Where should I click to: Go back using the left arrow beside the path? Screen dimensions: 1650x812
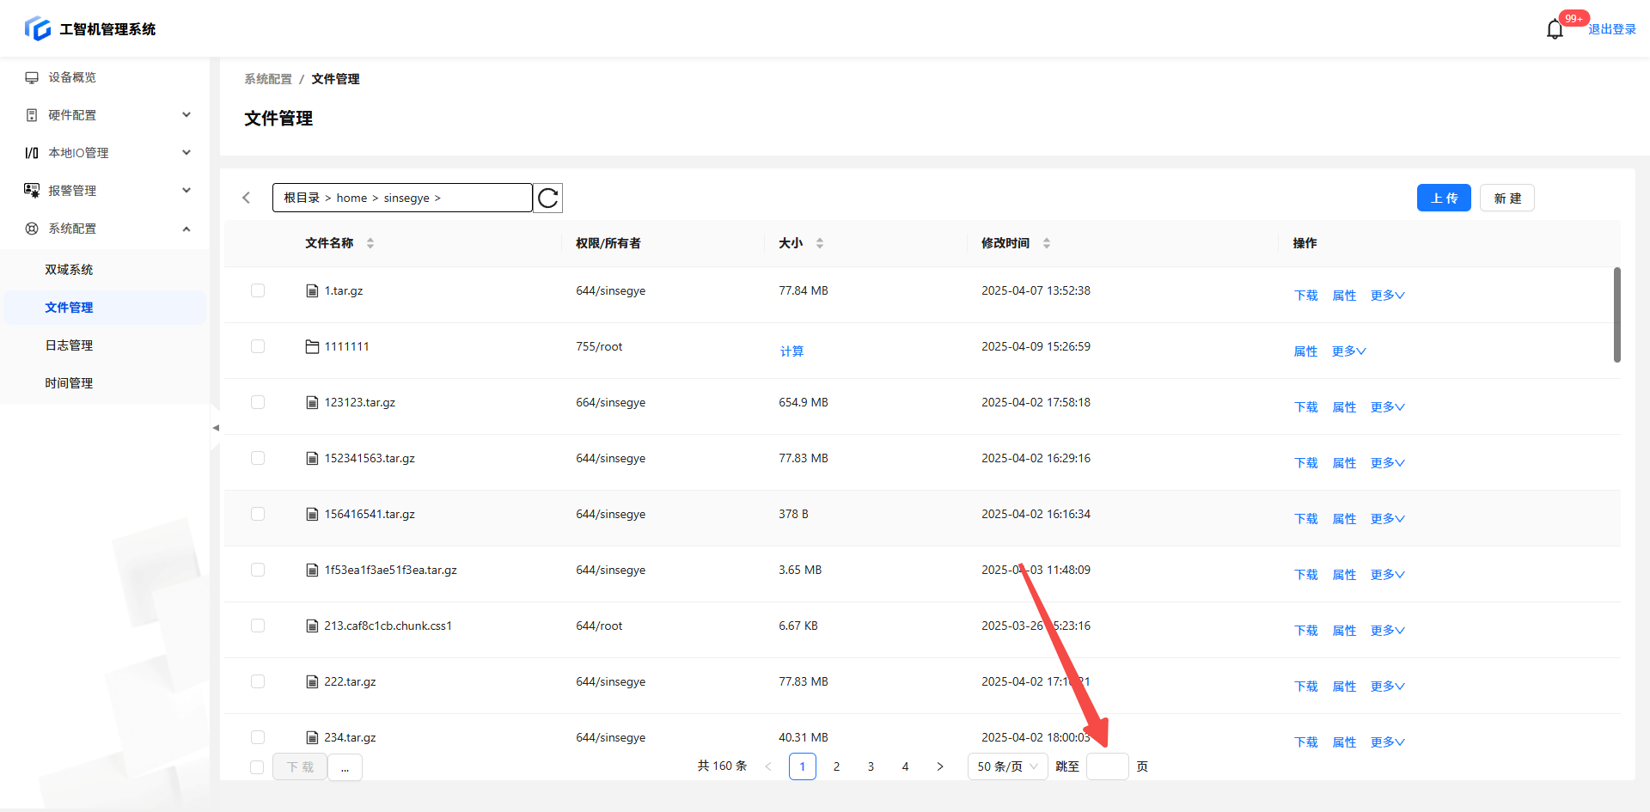point(247,198)
